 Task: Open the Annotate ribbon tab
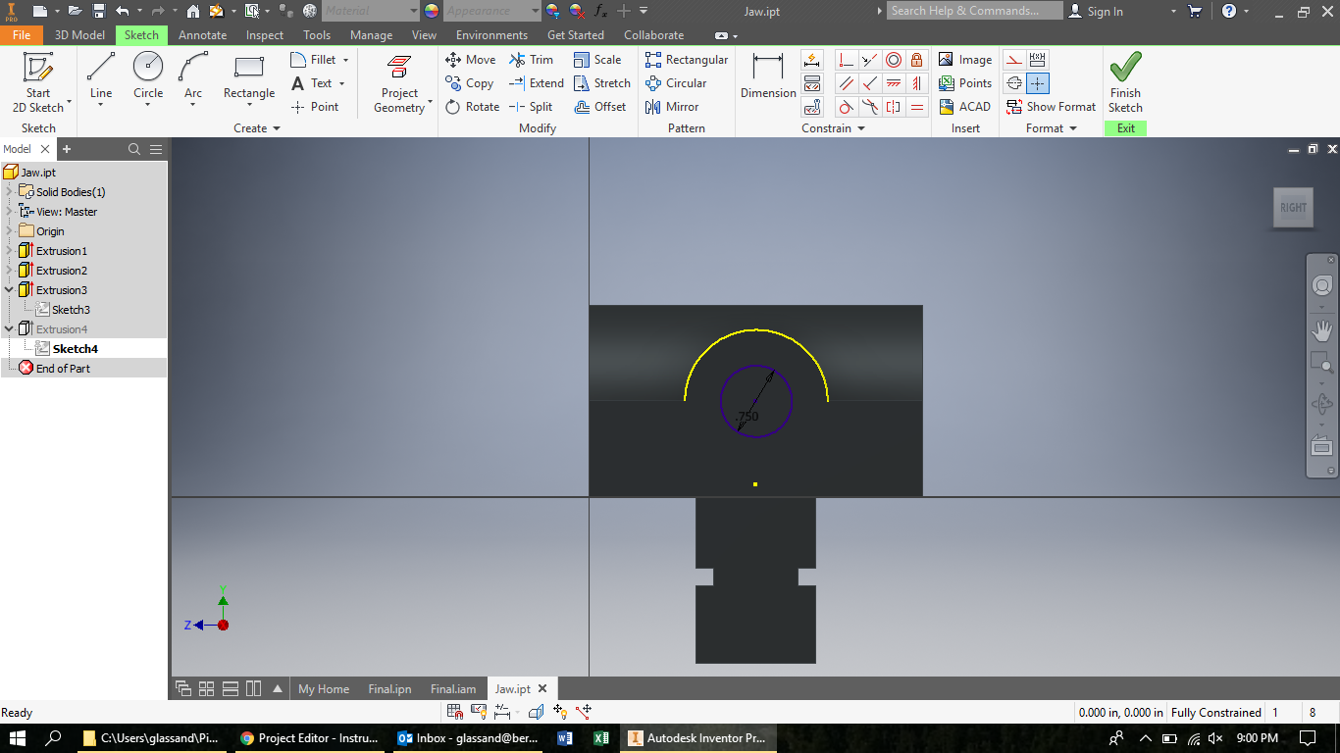pyautogui.click(x=202, y=35)
